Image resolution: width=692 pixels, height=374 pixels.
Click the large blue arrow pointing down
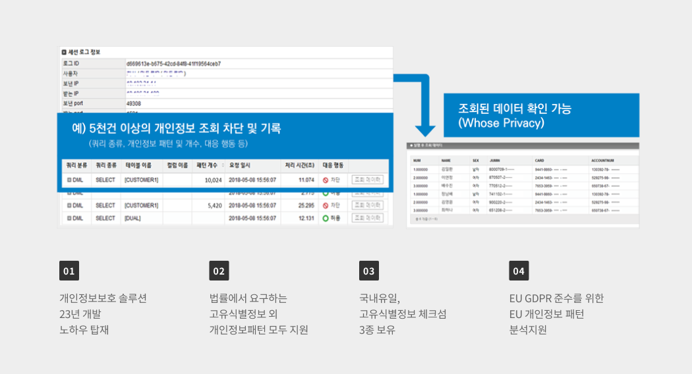click(423, 120)
